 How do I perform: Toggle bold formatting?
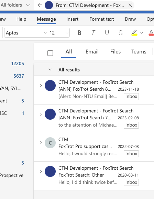79,33
